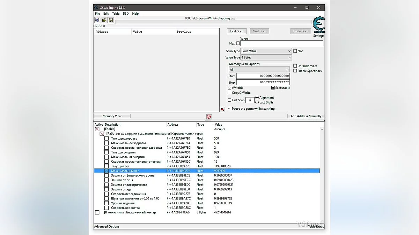The height and width of the screenshot is (235, 419).
Task: Click the Cheat Engine logo settings icon
Action: point(318,25)
